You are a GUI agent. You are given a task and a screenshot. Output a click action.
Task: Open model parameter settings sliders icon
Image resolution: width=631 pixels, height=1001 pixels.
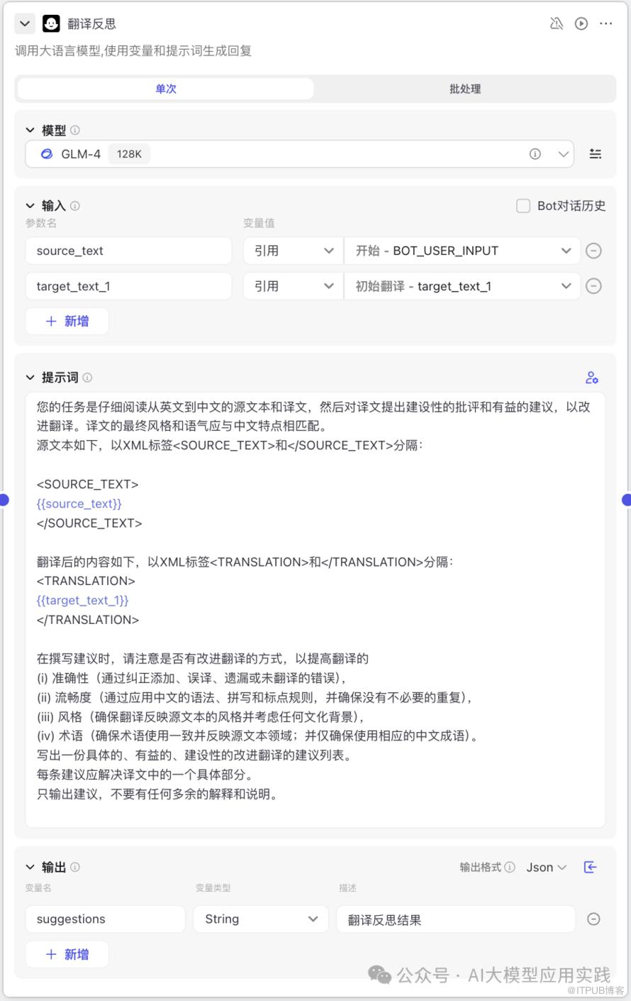point(596,154)
